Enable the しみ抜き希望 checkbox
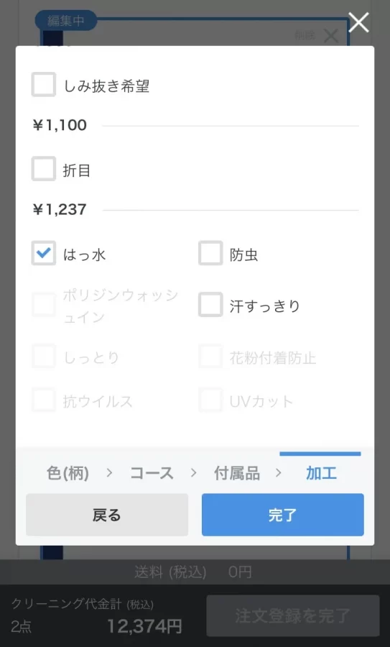Screen dimensions: 390x647 (x=43, y=85)
